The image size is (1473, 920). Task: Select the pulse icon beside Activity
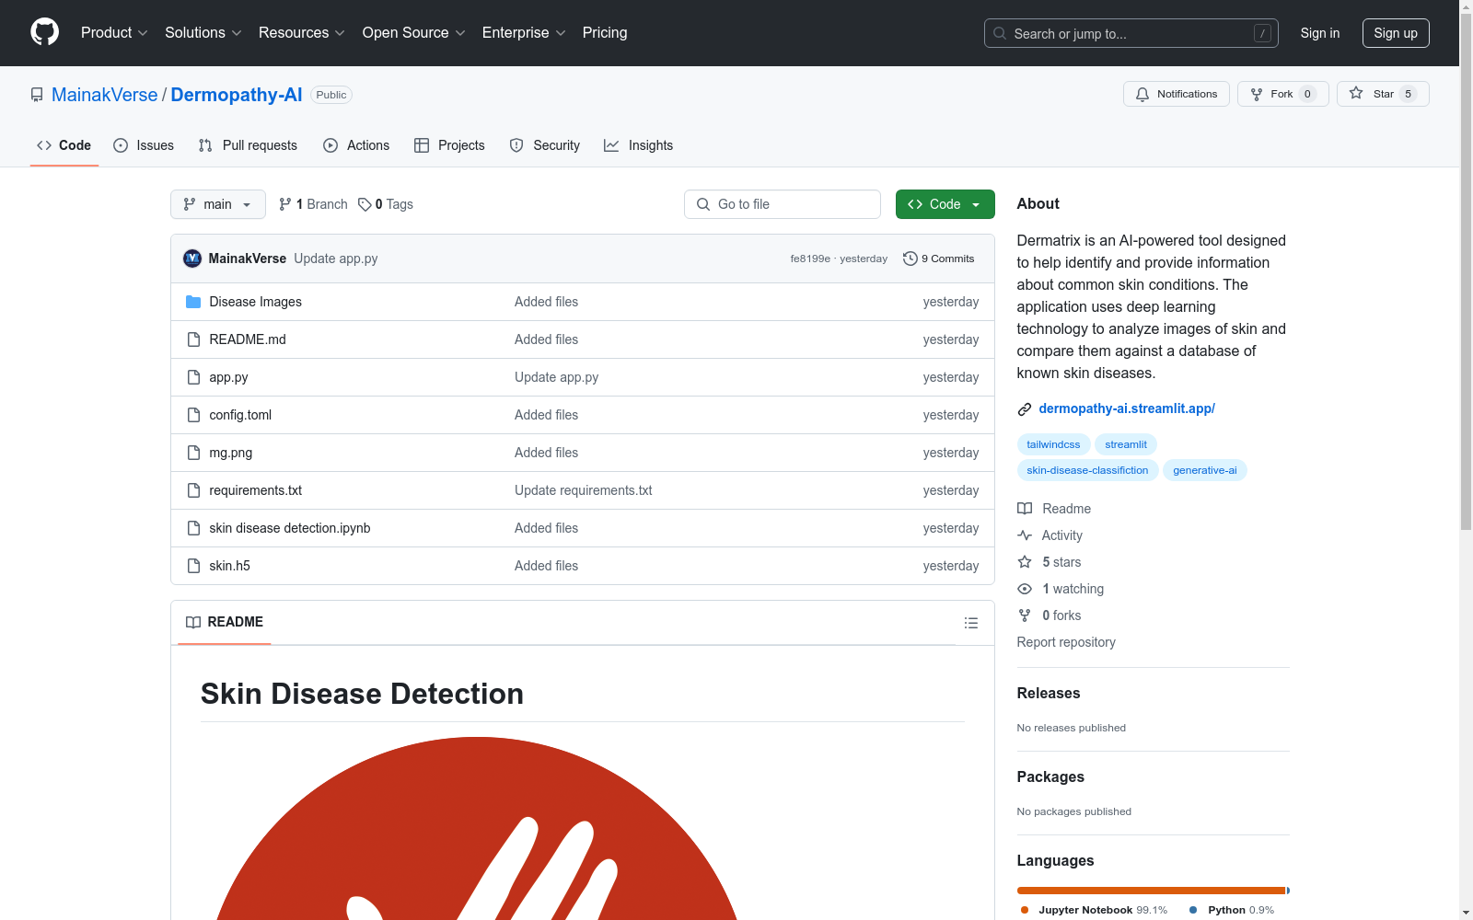[x=1025, y=535]
